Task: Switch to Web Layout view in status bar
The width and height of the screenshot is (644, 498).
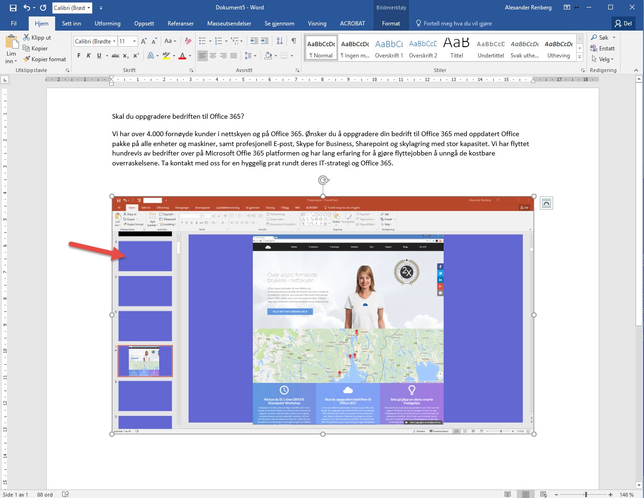Action: pyautogui.click(x=543, y=494)
